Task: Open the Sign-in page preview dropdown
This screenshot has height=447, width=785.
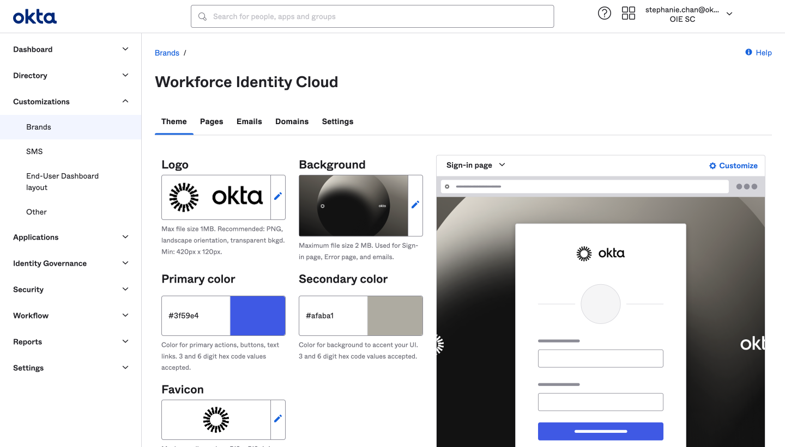Action: 476,165
